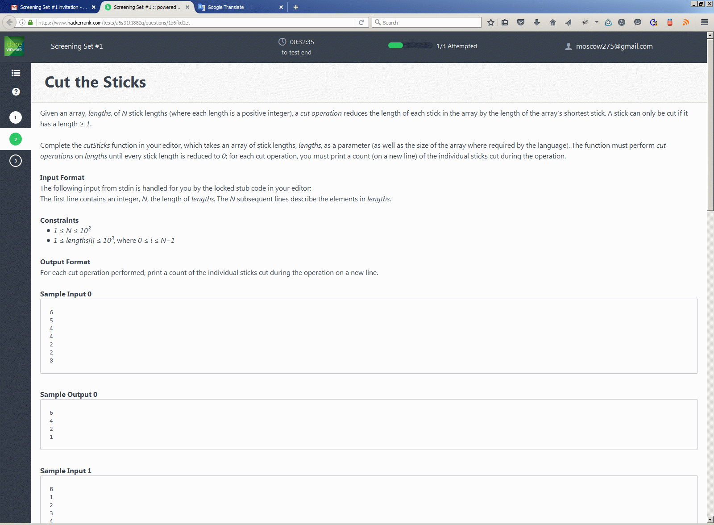Open the question list sidebar icon

[16, 73]
